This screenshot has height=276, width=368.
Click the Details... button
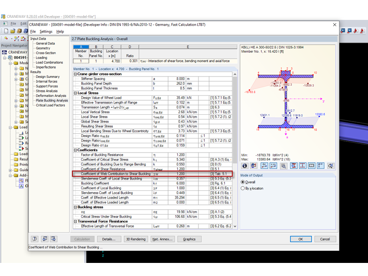[109, 239]
